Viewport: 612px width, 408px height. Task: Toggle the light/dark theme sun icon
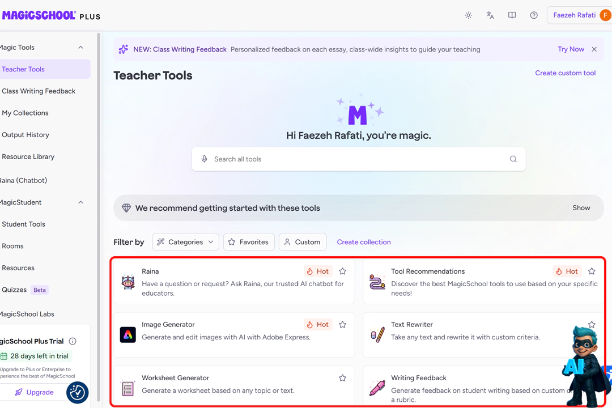coord(469,15)
